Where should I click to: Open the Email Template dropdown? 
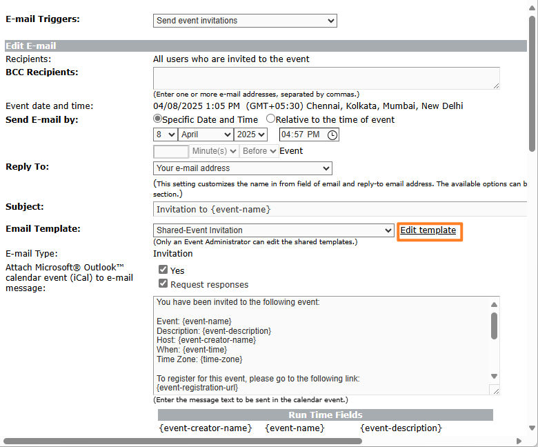(273, 230)
